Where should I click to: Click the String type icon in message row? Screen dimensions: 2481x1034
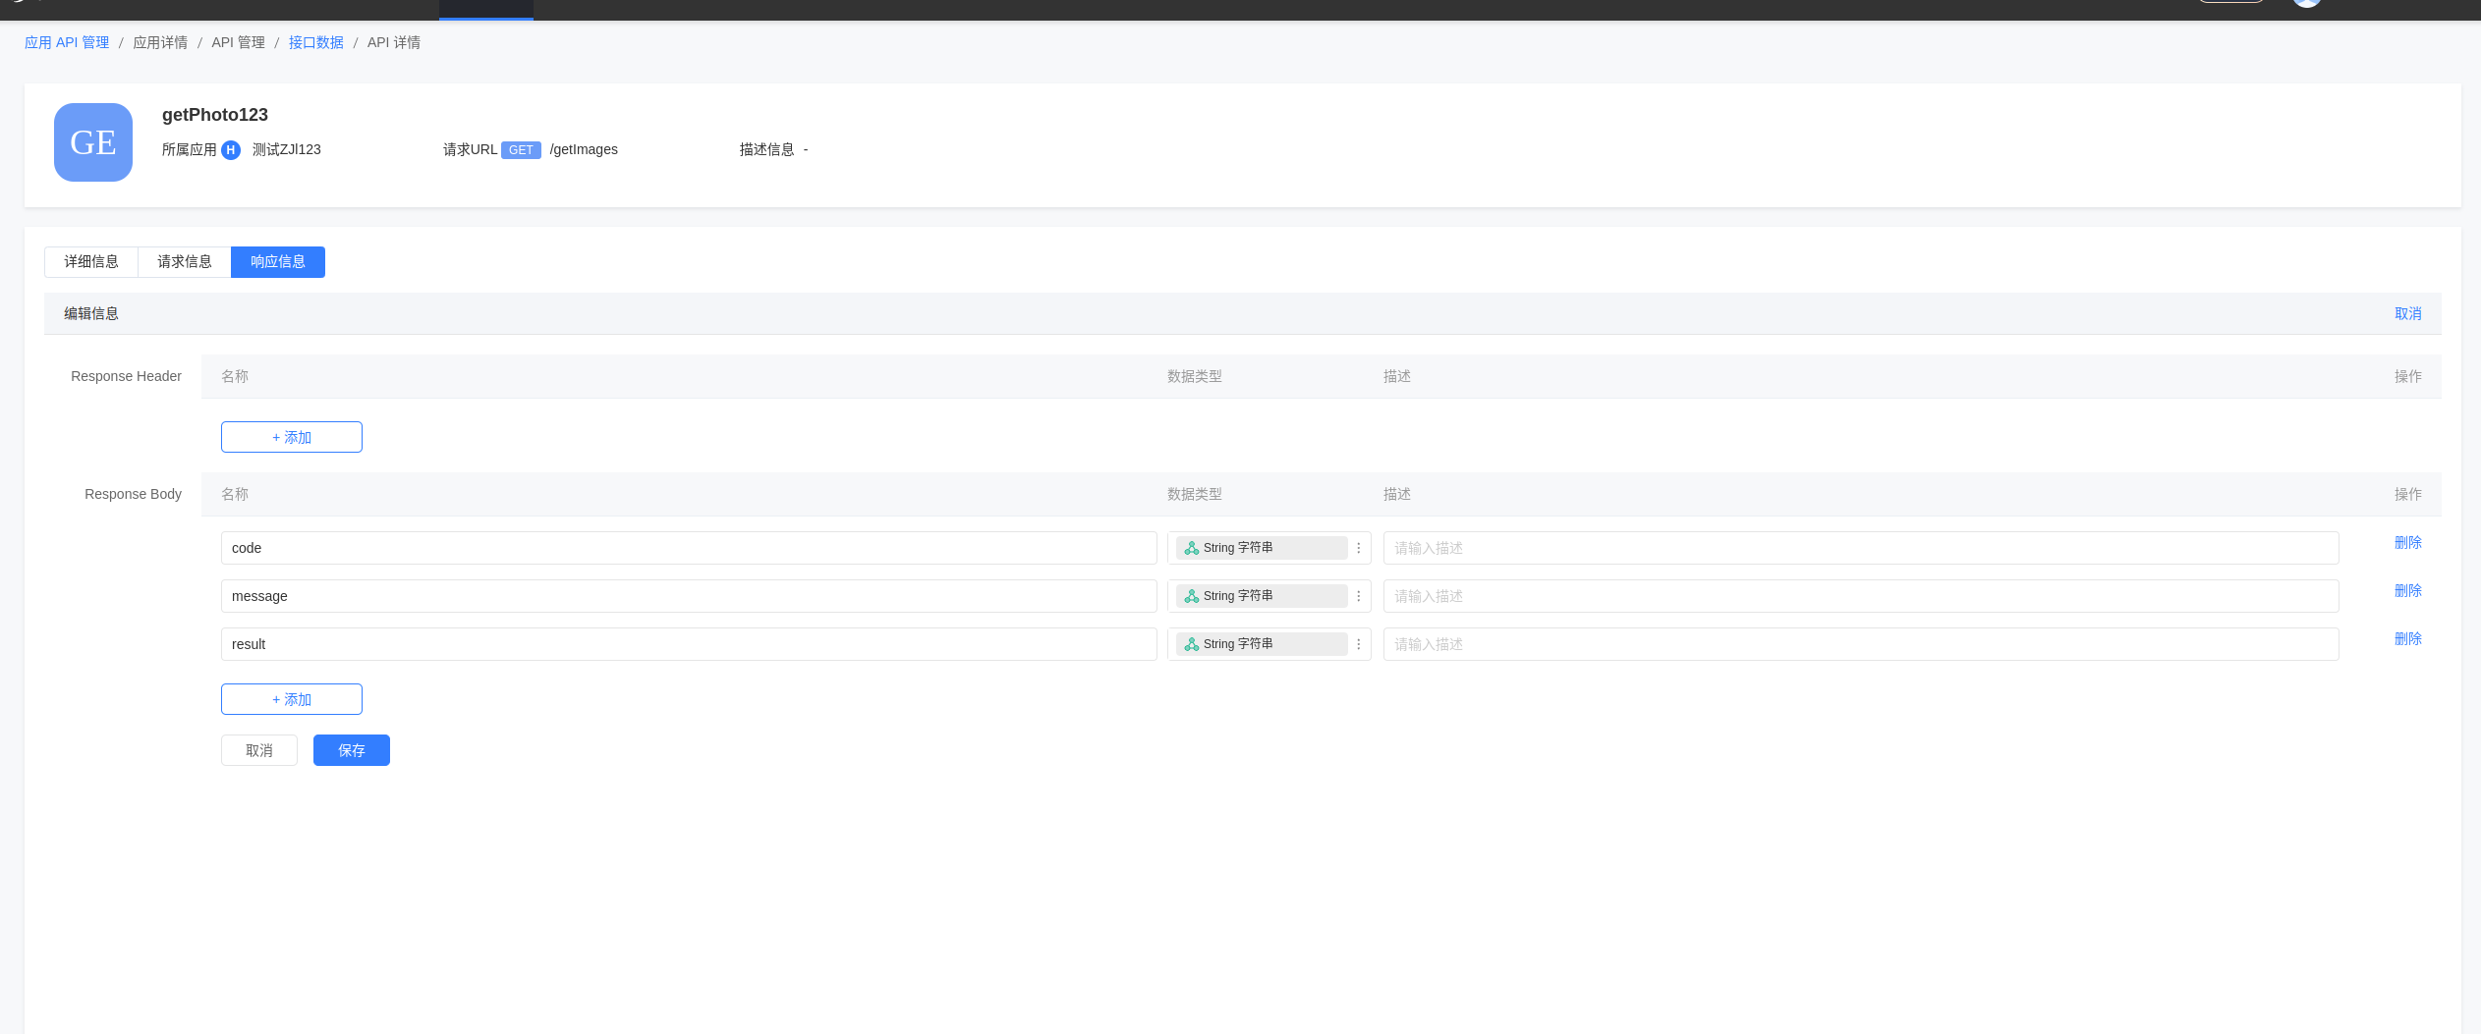(x=1192, y=596)
